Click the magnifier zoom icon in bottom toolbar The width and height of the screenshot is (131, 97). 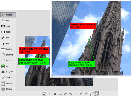pyautogui.click(x=44, y=94)
